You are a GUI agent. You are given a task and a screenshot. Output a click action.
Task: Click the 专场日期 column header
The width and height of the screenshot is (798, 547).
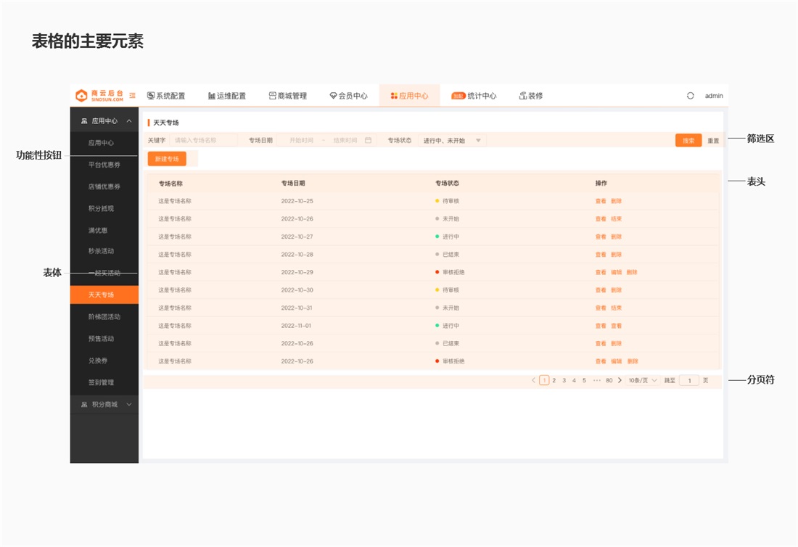pos(293,184)
